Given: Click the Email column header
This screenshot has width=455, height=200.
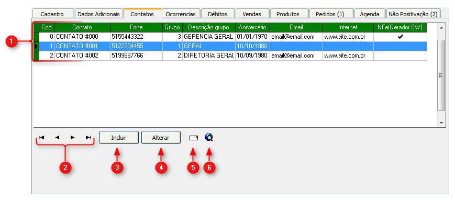Looking at the screenshot, I should click(x=296, y=27).
